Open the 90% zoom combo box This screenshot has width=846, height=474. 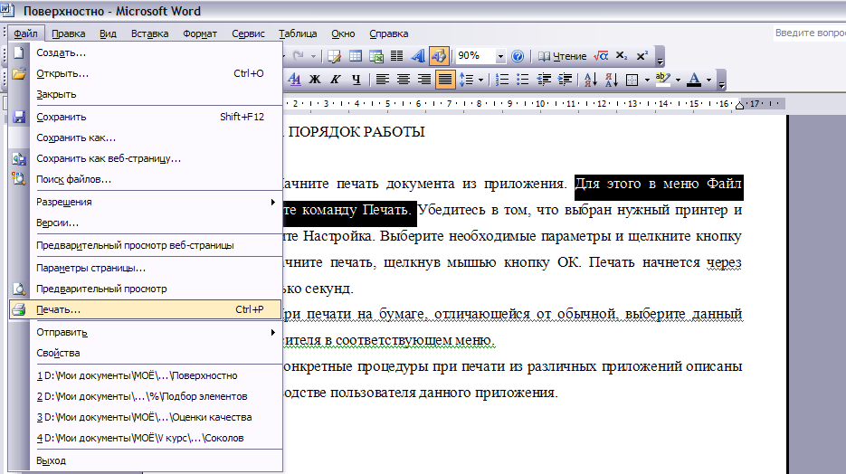[481, 55]
